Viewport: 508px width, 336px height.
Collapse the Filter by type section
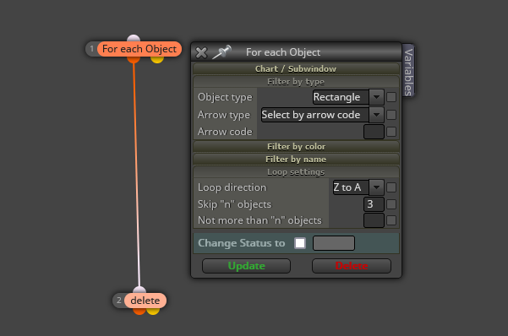[296, 82]
